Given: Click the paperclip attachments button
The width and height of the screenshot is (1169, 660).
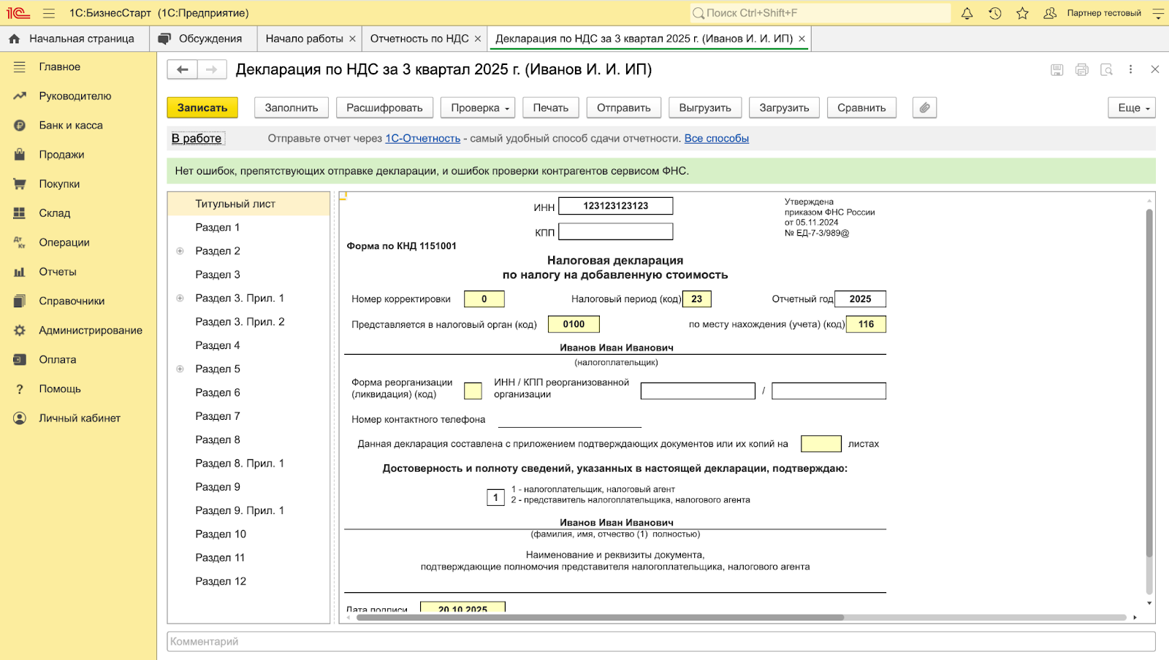Looking at the screenshot, I should (924, 108).
